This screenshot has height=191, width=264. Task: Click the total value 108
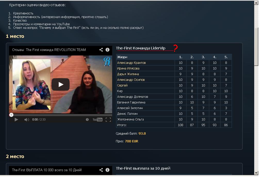tap(180, 125)
